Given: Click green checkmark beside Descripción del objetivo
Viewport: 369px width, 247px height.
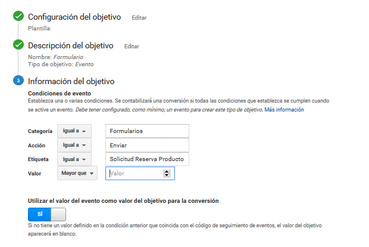Looking at the screenshot, I should tap(18, 44).
